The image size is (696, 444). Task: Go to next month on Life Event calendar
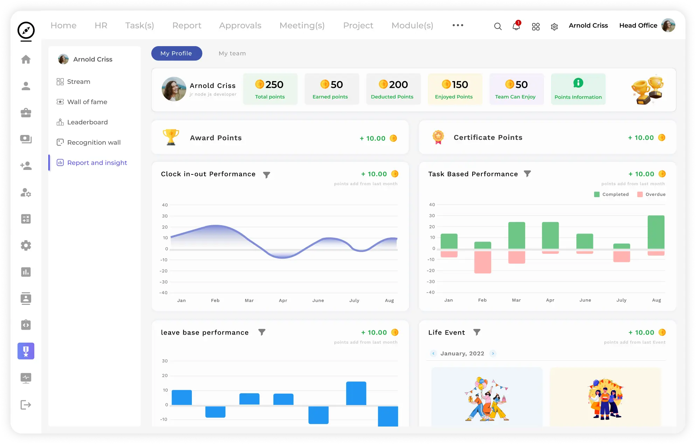[x=493, y=353]
